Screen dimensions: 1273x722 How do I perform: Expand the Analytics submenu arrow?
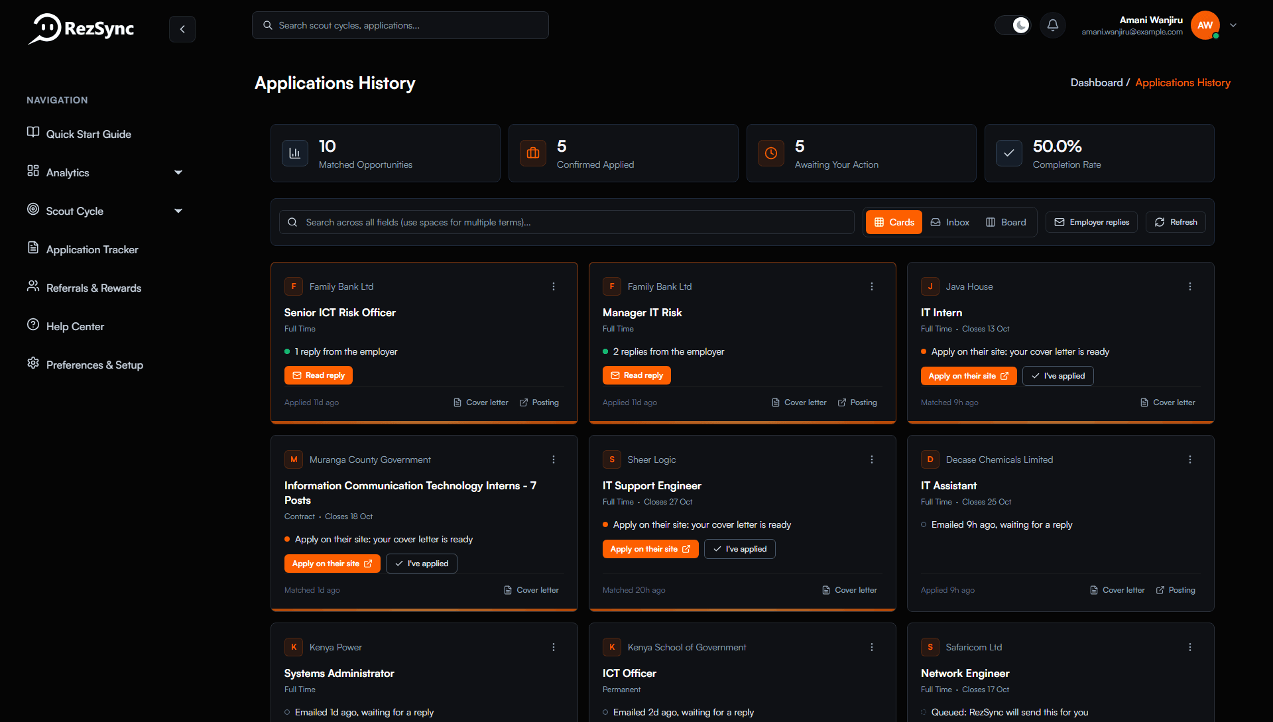point(178,172)
